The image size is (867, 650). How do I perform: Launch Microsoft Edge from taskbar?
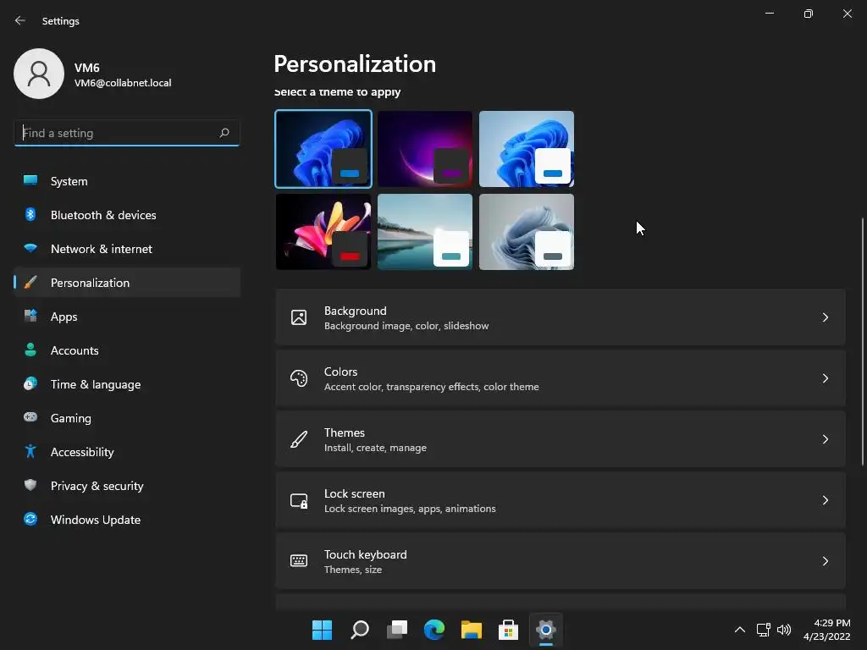434,630
